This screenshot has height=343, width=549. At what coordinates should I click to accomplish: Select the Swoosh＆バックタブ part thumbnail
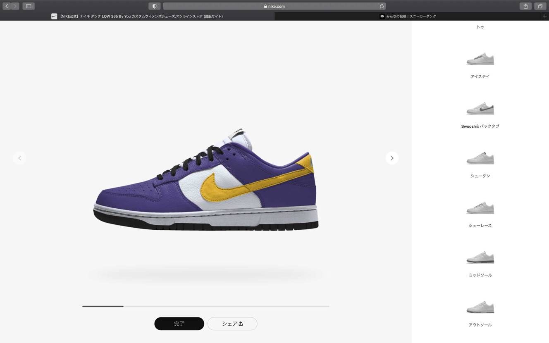(480, 109)
